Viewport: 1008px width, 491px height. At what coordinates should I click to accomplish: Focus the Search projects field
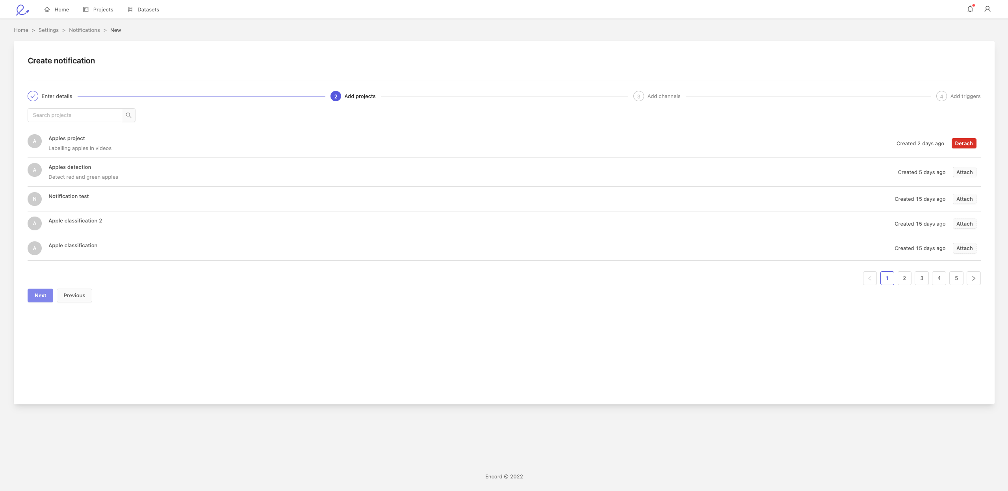click(75, 115)
